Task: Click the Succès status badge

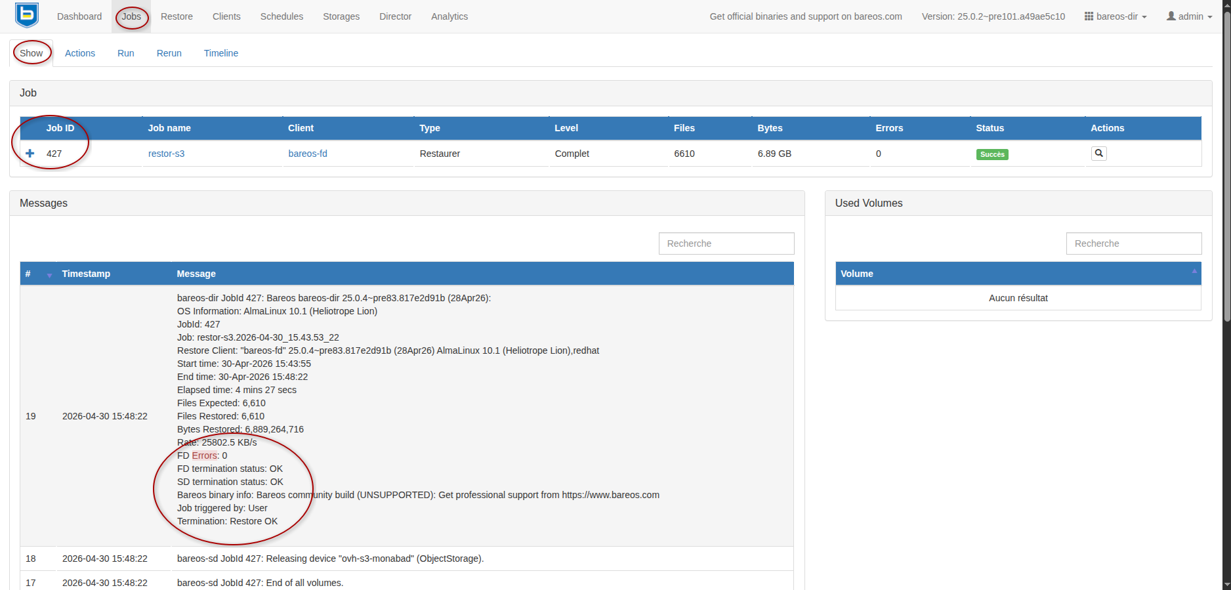Action: coord(992,154)
